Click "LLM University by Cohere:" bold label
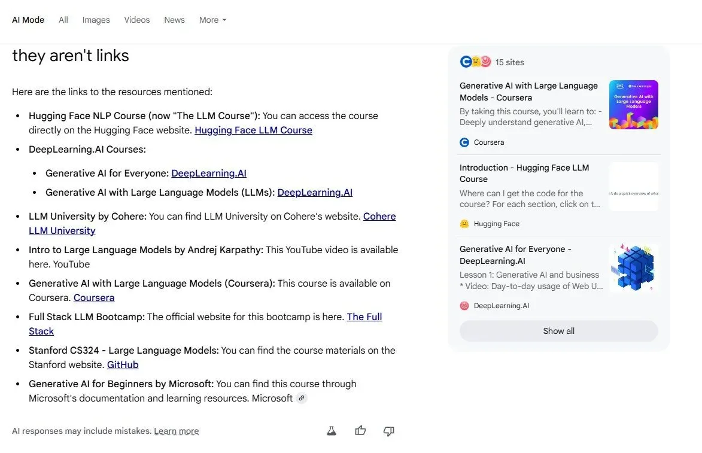The height and width of the screenshot is (453, 702). (88, 216)
